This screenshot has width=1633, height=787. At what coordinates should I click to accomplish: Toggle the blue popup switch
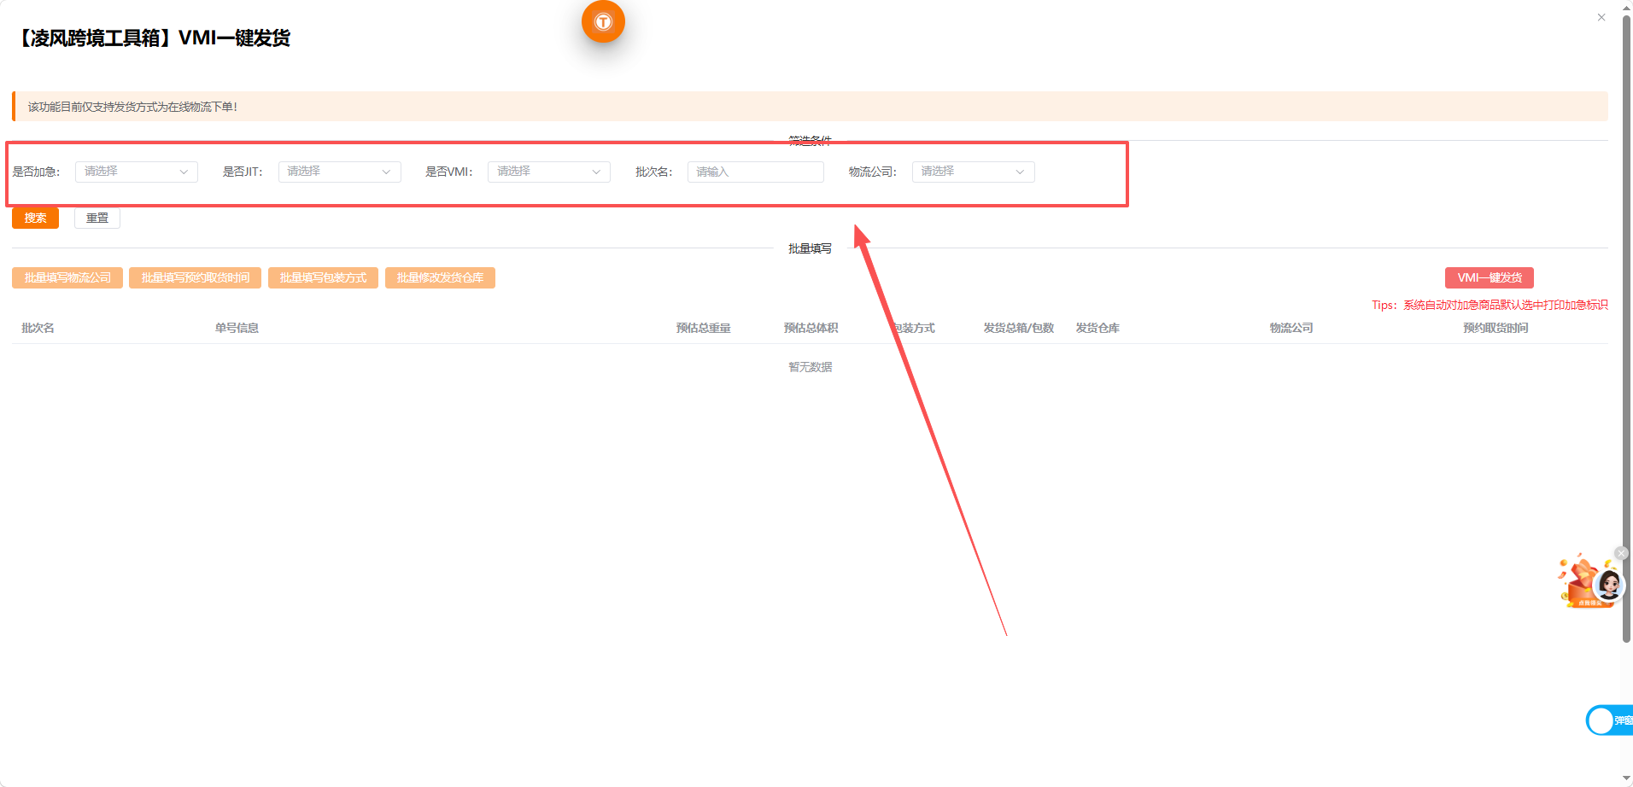pyautogui.click(x=1609, y=720)
